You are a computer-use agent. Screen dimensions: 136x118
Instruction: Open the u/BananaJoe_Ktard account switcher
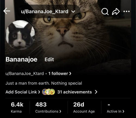click(x=48, y=11)
